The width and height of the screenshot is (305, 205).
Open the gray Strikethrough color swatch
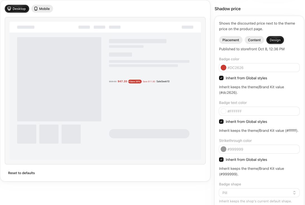point(224,149)
